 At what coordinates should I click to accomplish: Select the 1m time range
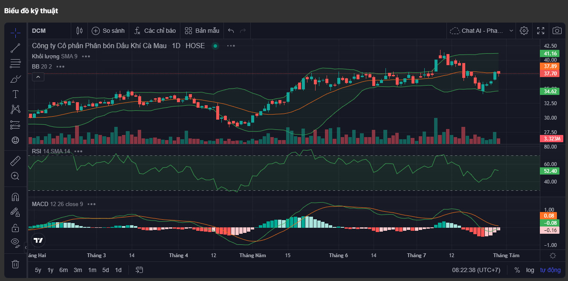pos(92,270)
